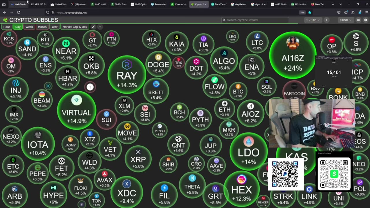
Task: Click the THETA bubble
Action: [192, 185]
